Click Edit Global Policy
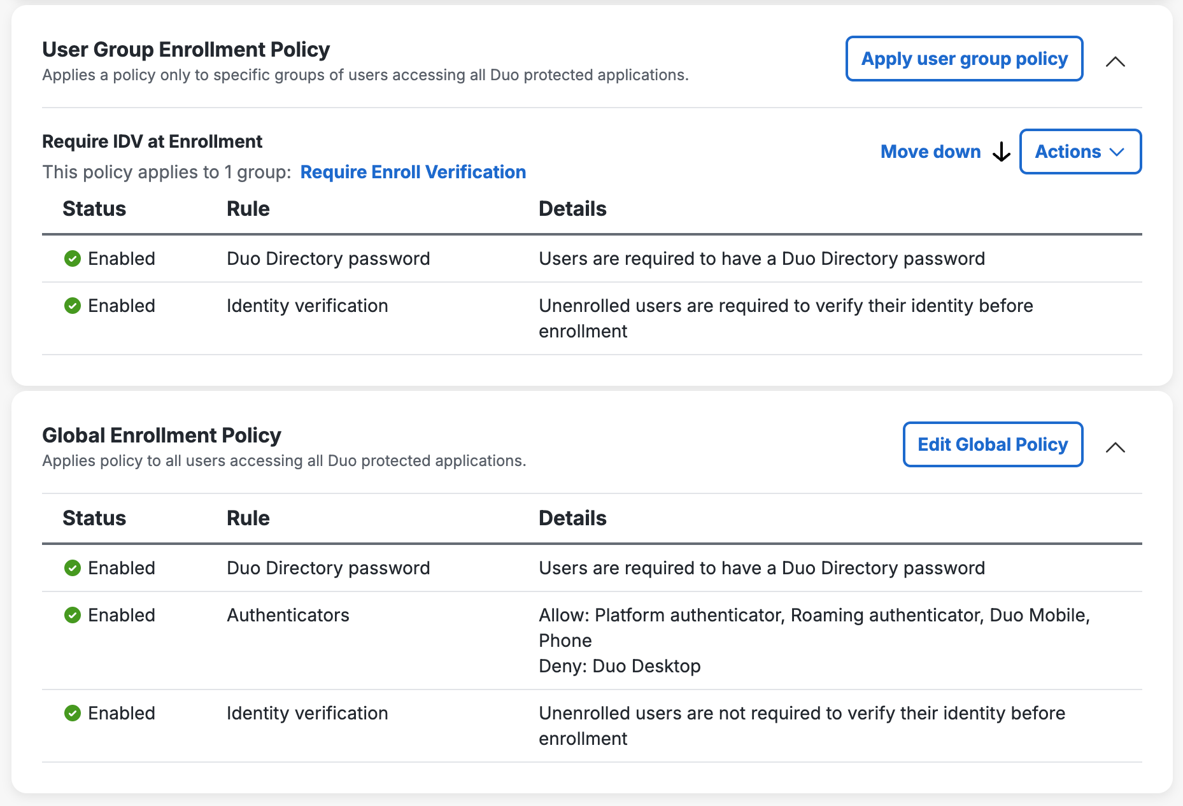The image size is (1183, 806). pos(992,444)
